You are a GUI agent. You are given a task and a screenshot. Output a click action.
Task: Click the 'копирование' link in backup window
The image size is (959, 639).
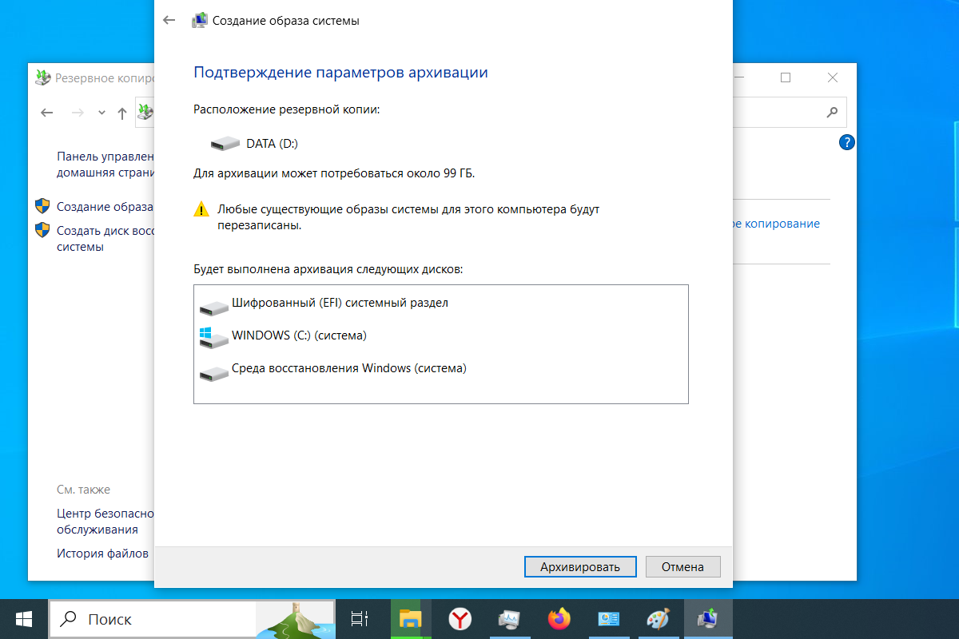point(777,224)
